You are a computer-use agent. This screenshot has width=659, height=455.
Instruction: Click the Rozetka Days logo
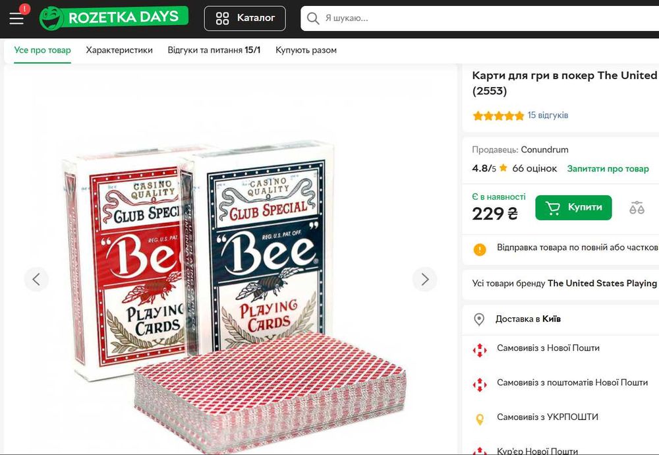(113, 18)
